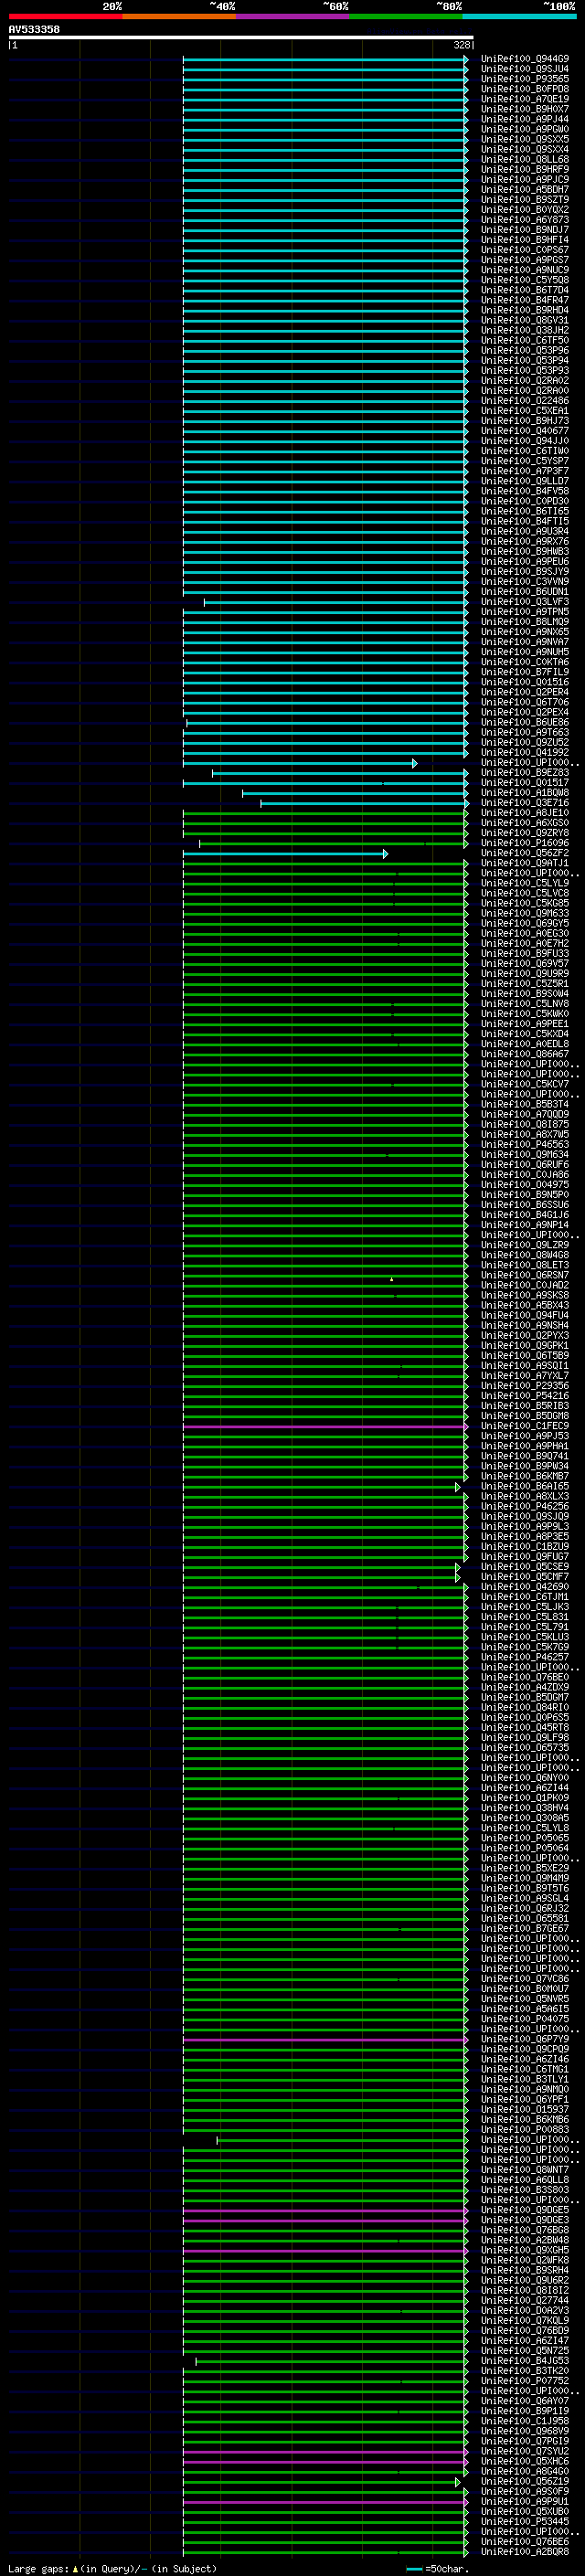Click hit label UniRef100_Q56Z19
The image size is (585, 2576).
pyautogui.click(x=525, y=2481)
